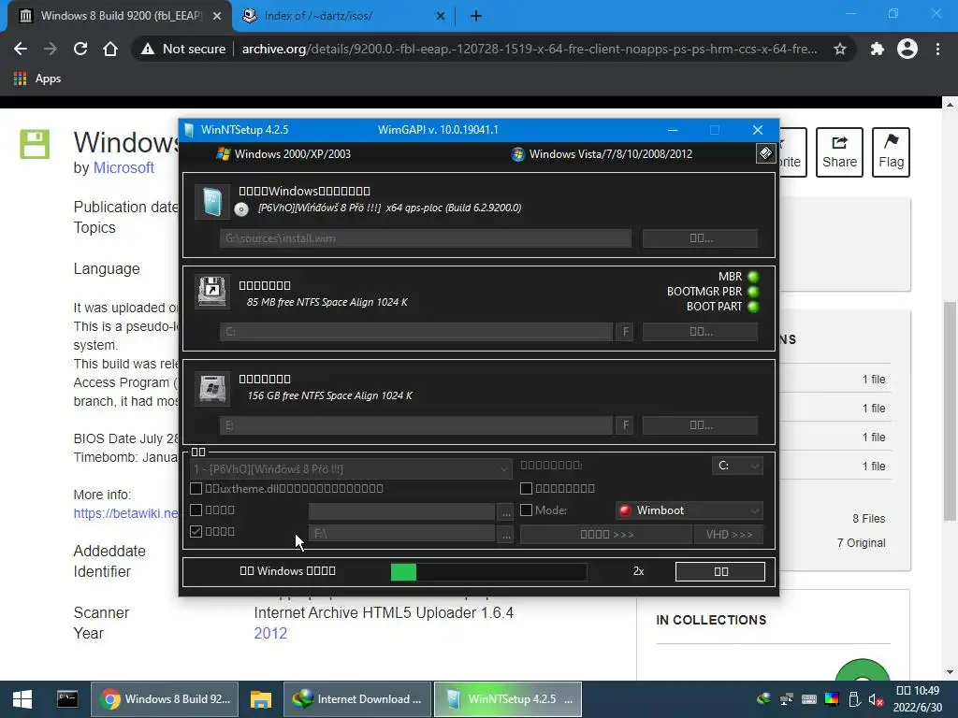Uncheck the checked option with F:\ path
Viewport: 958px width, 718px height.
pyautogui.click(x=196, y=532)
